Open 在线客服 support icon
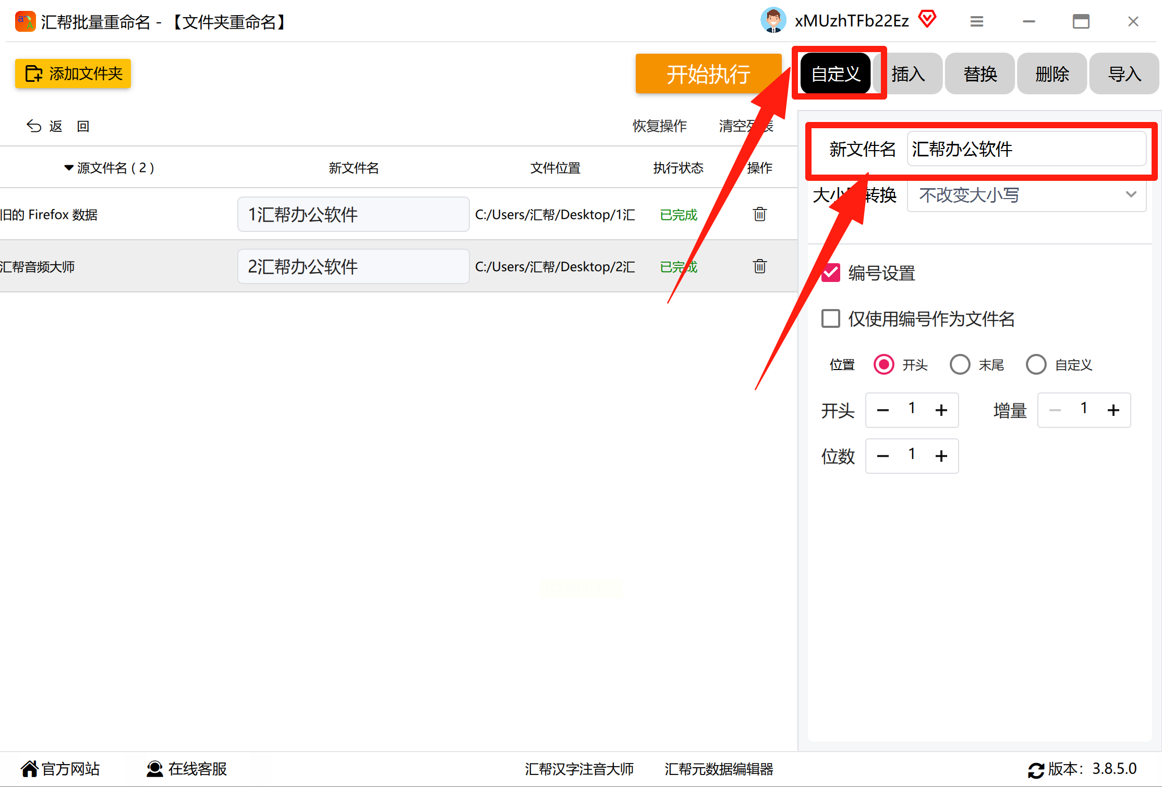 (154, 769)
